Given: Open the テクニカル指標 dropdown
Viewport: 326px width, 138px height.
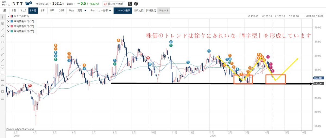Looking at the screenshot, I should click(101, 11).
